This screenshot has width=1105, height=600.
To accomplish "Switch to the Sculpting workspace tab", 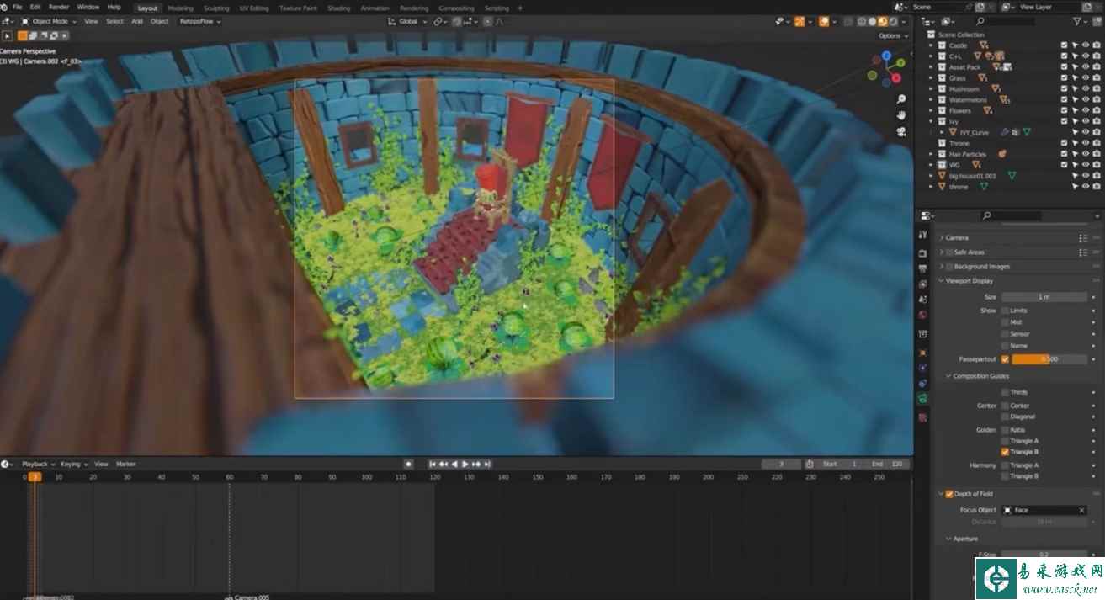I will tap(216, 8).
